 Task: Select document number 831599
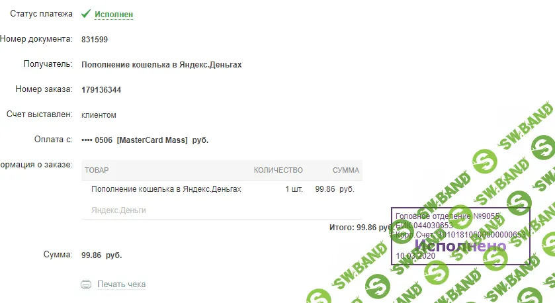(x=95, y=40)
